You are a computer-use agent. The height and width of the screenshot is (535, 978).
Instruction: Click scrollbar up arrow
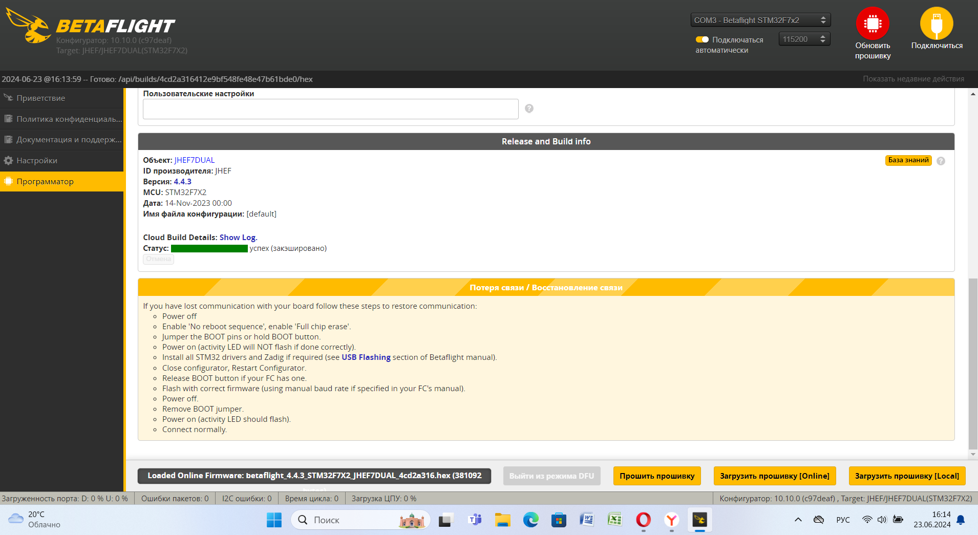point(973,94)
